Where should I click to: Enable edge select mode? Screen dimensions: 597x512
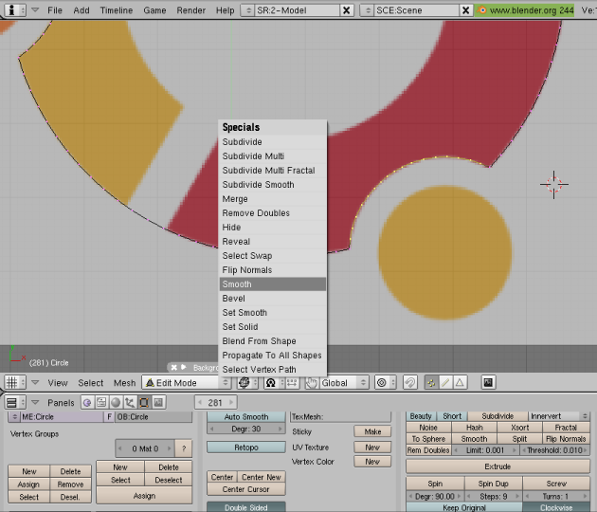click(x=445, y=382)
